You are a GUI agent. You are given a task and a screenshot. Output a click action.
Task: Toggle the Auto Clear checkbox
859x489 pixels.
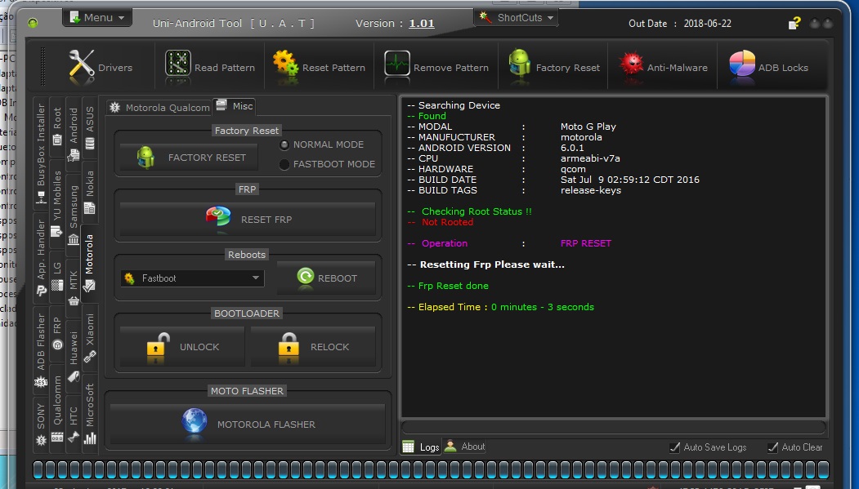coord(772,447)
